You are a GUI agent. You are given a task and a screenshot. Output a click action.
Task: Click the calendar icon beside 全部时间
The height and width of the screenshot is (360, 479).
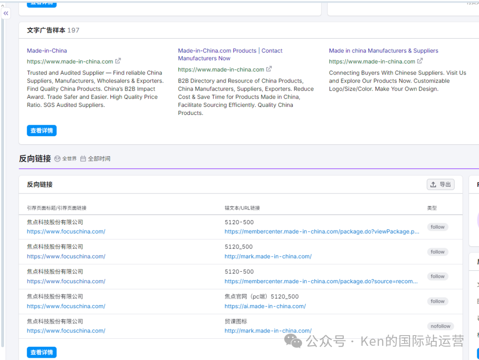83,159
